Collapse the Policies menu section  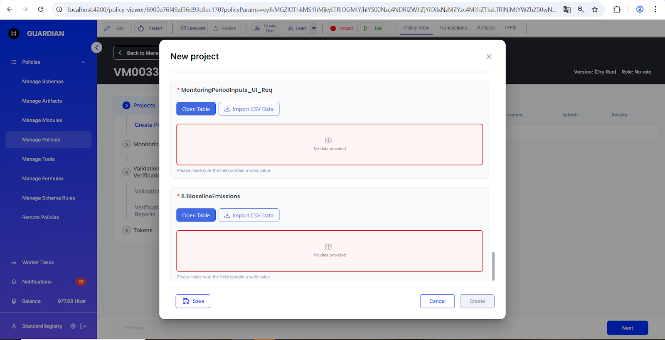pyautogui.click(x=83, y=62)
